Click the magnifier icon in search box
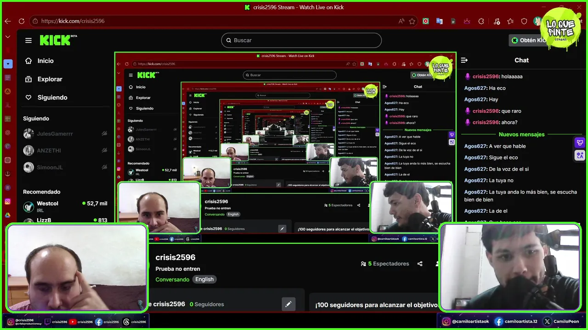 pos(228,40)
